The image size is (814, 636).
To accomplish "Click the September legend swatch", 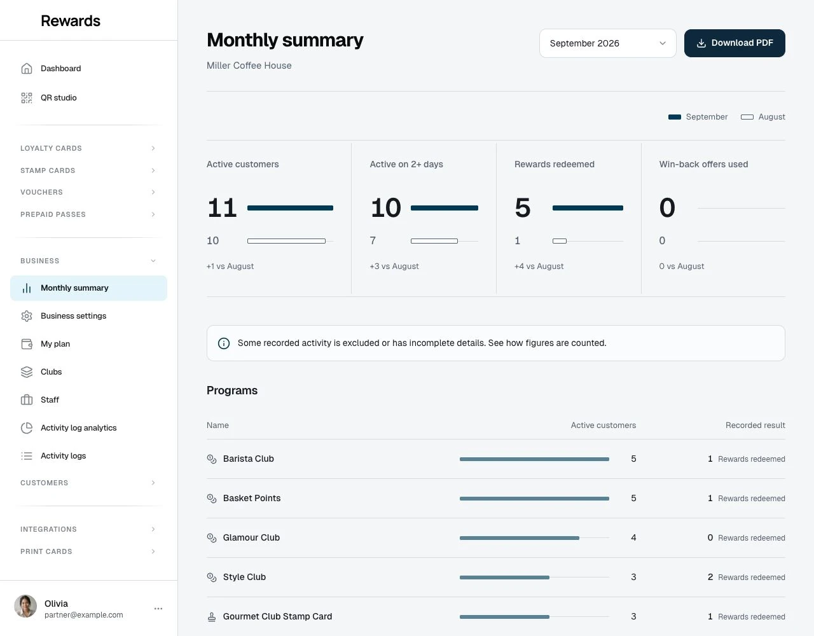I will (675, 117).
